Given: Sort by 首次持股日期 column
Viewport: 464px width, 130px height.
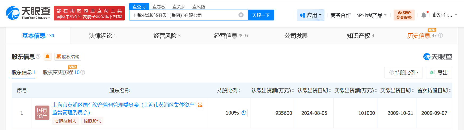Looking at the screenshot, I should point(450,91).
